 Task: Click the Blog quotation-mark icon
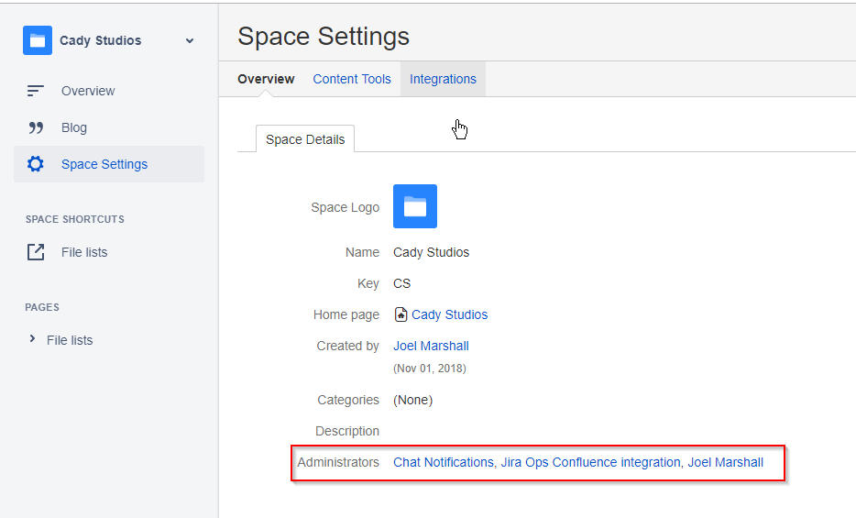tap(36, 127)
